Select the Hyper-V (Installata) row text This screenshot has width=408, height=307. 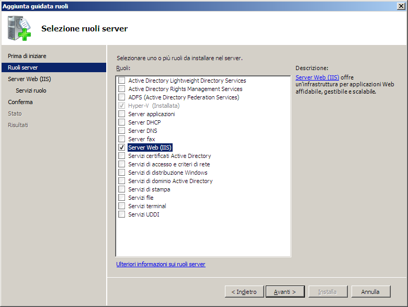tap(154, 106)
